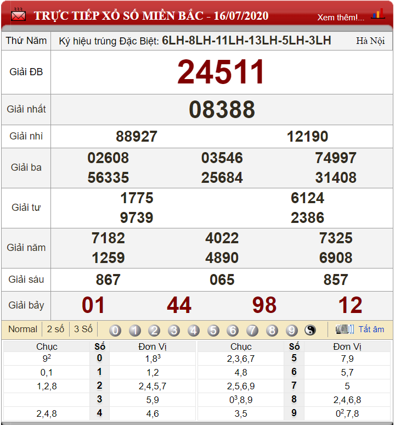Open the bar chart statistics icon
395x425 pixels.
pyautogui.click(x=378, y=14)
